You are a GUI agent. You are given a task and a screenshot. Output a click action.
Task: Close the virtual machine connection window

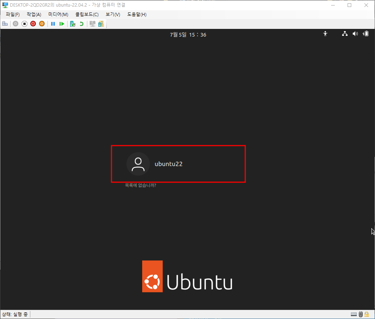tap(366, 5)
